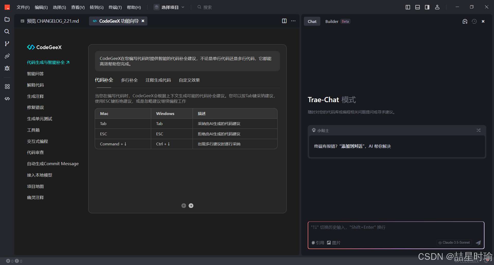Select the 注释生成代码 sub-tab
Viewport: 494px width, 265px height.
point(158,80)
